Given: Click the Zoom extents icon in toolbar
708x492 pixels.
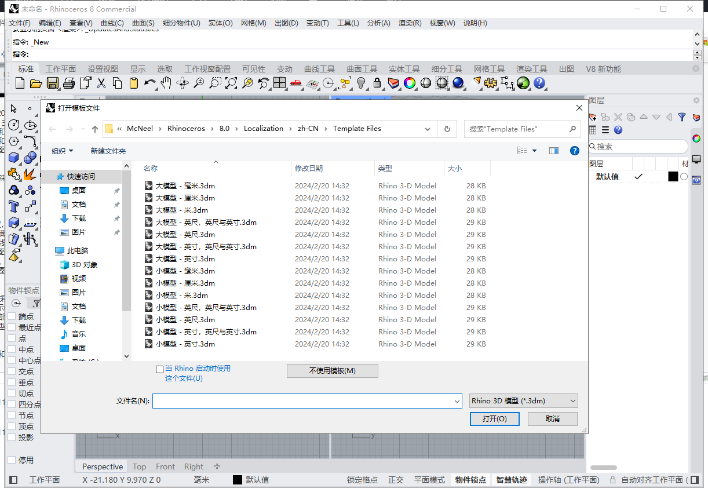Looking at the screenshot, I should click(231, 83).
